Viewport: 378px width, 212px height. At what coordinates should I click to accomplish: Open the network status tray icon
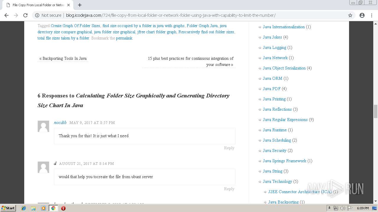point(336,208)
